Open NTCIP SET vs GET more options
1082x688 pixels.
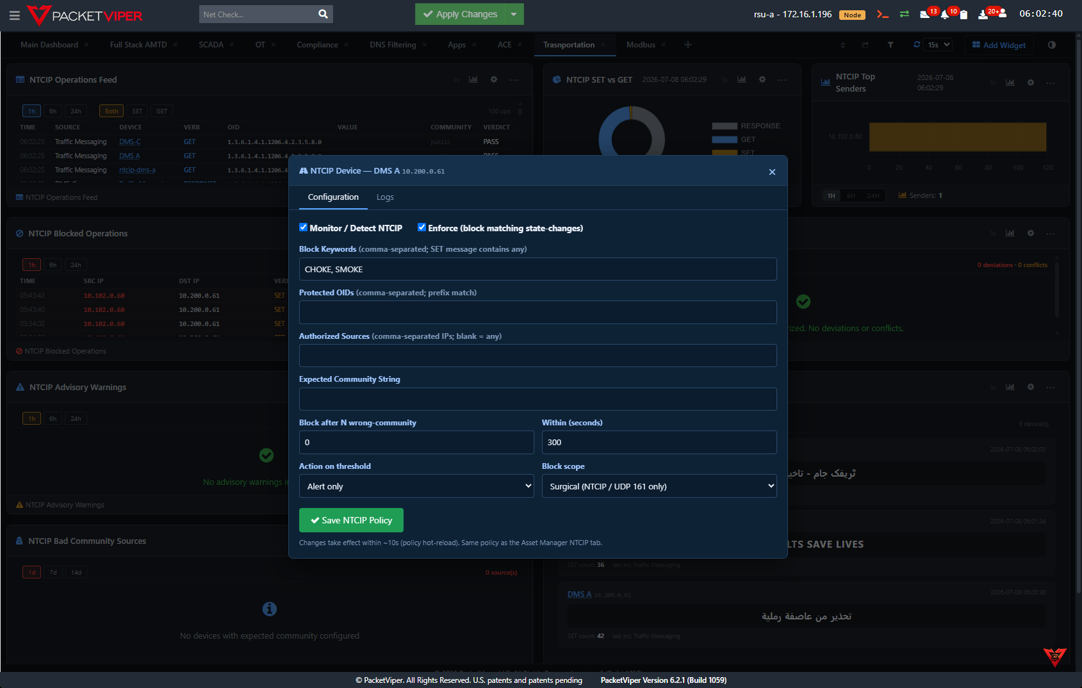tap(782, 79)
